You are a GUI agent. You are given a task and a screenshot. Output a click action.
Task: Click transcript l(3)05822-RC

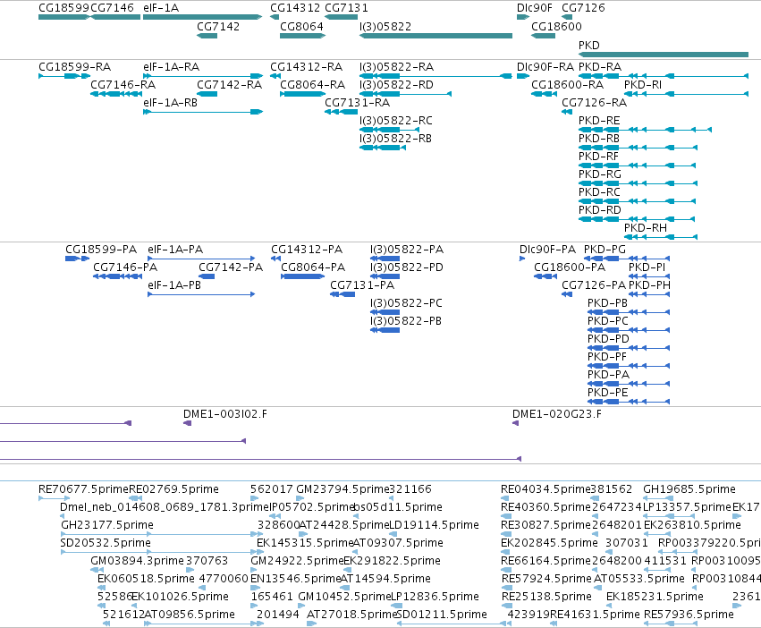tap(396, 121)
